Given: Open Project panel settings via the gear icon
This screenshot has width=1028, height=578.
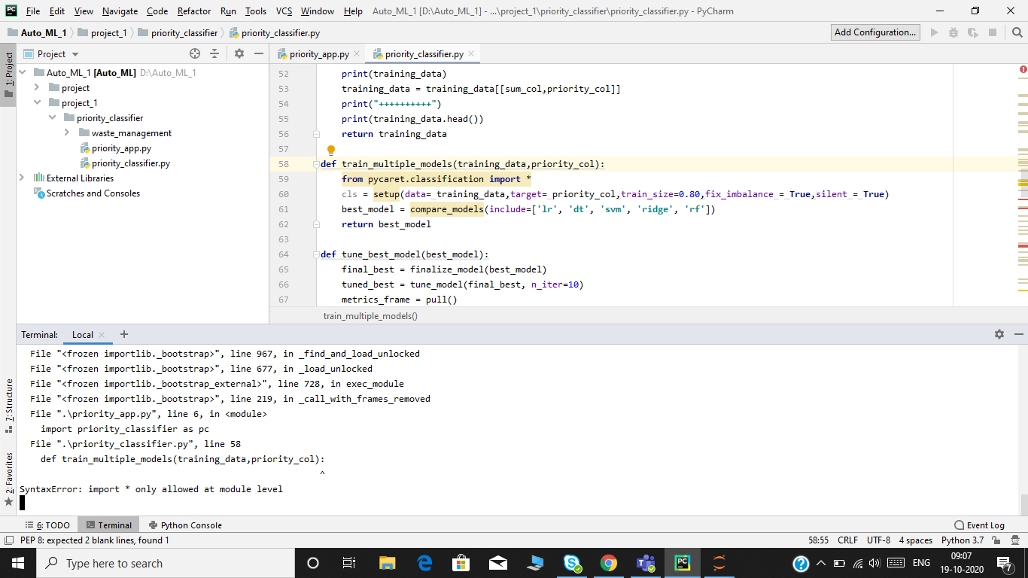Looking at the screenshot, I should click(239, 53).
